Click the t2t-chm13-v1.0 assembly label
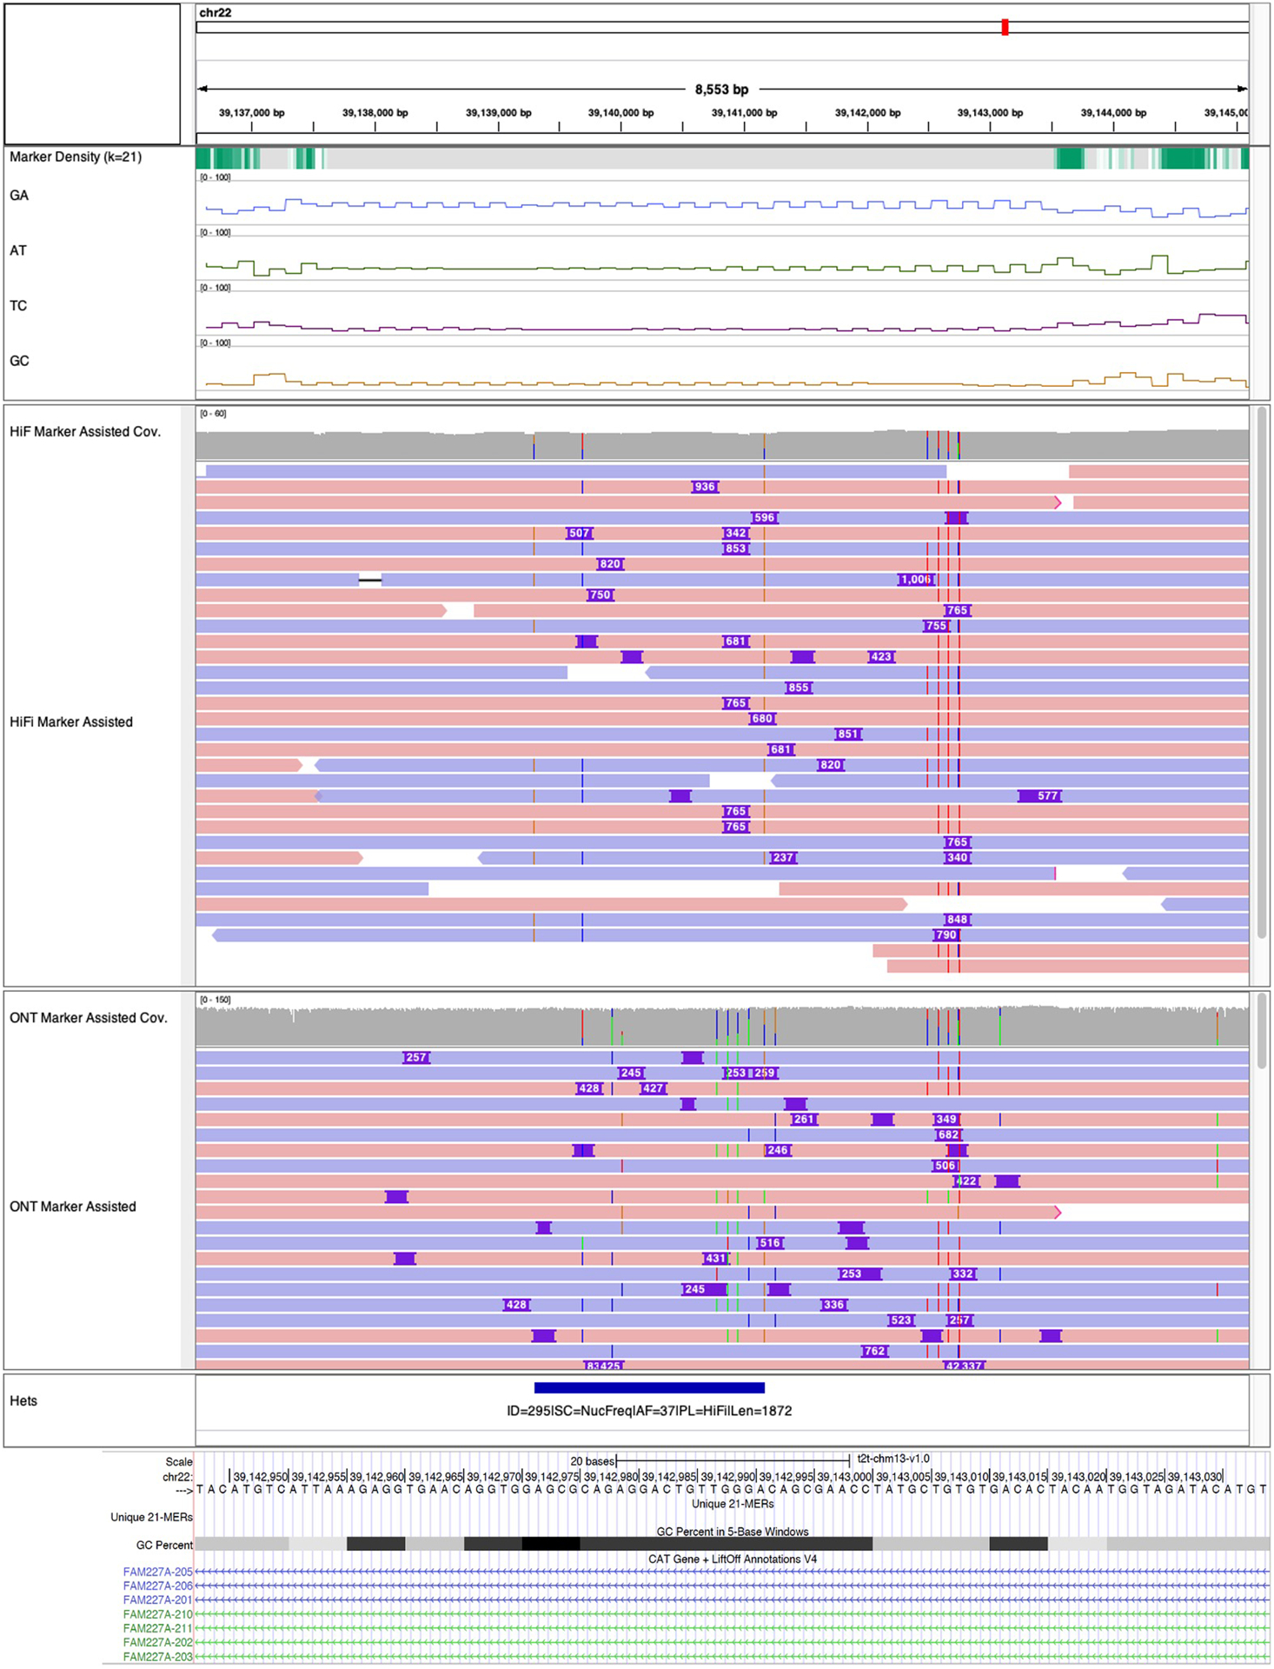The image size is (1274, 1669). tap(893, 1459)
